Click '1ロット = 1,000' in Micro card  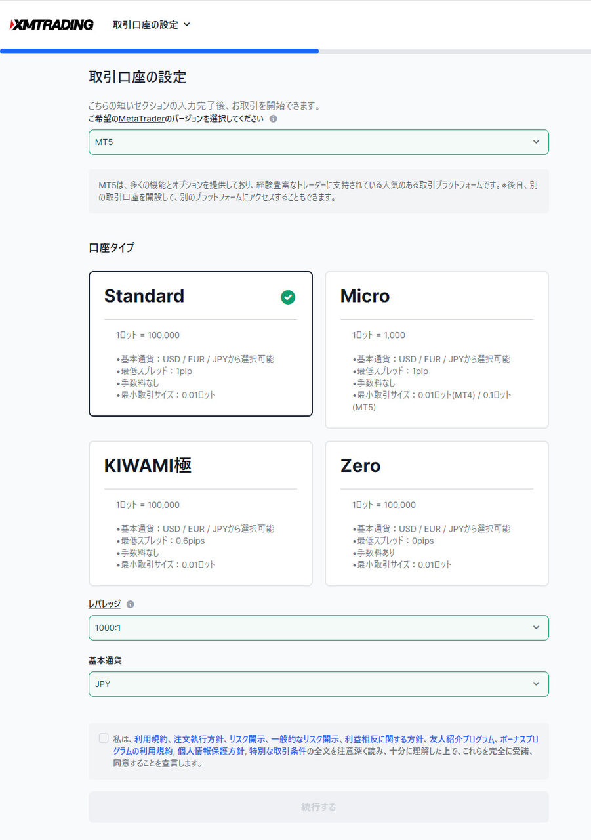(378, 335)
